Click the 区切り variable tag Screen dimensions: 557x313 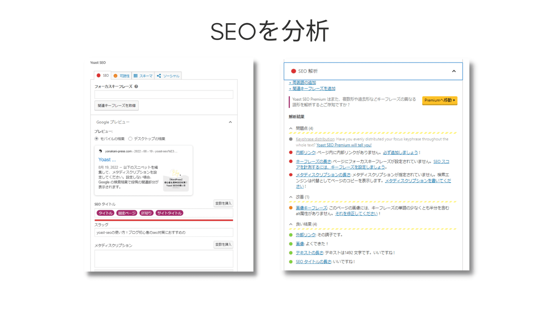(146, 213)
